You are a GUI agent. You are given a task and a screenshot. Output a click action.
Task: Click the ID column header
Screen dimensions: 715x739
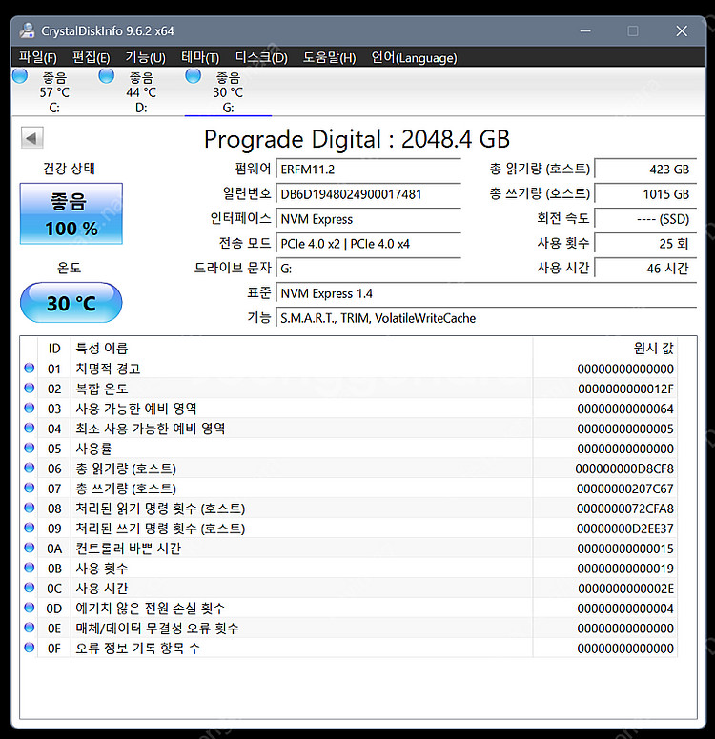pos(54,349)
